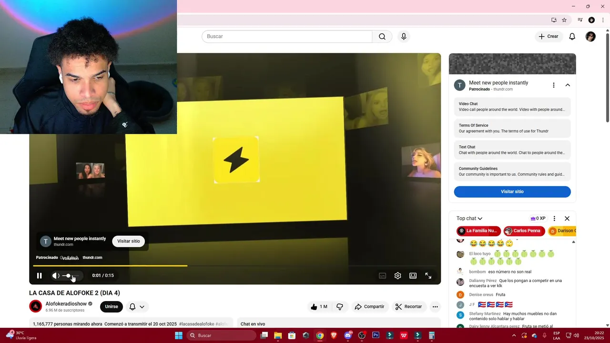Bookmark this page with the star icon
This screenshot has height=343, width=610.
tap(564, 20)
